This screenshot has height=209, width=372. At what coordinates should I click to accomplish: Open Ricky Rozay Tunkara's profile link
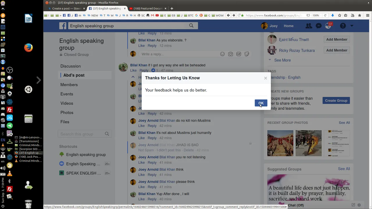click(297, 51)
